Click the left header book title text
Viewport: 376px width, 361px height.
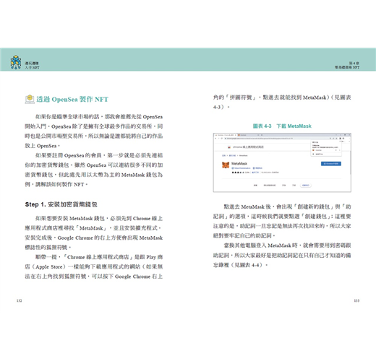[x=32, y=66]
